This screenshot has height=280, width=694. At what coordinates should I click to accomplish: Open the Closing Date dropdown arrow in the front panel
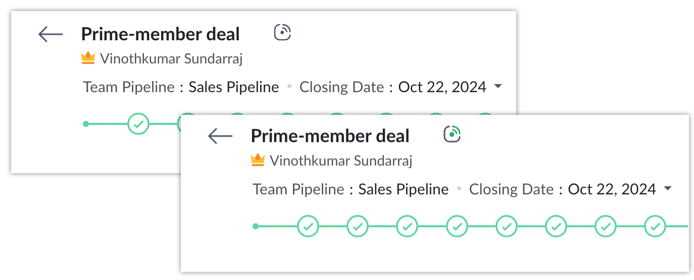pos(668,189)
